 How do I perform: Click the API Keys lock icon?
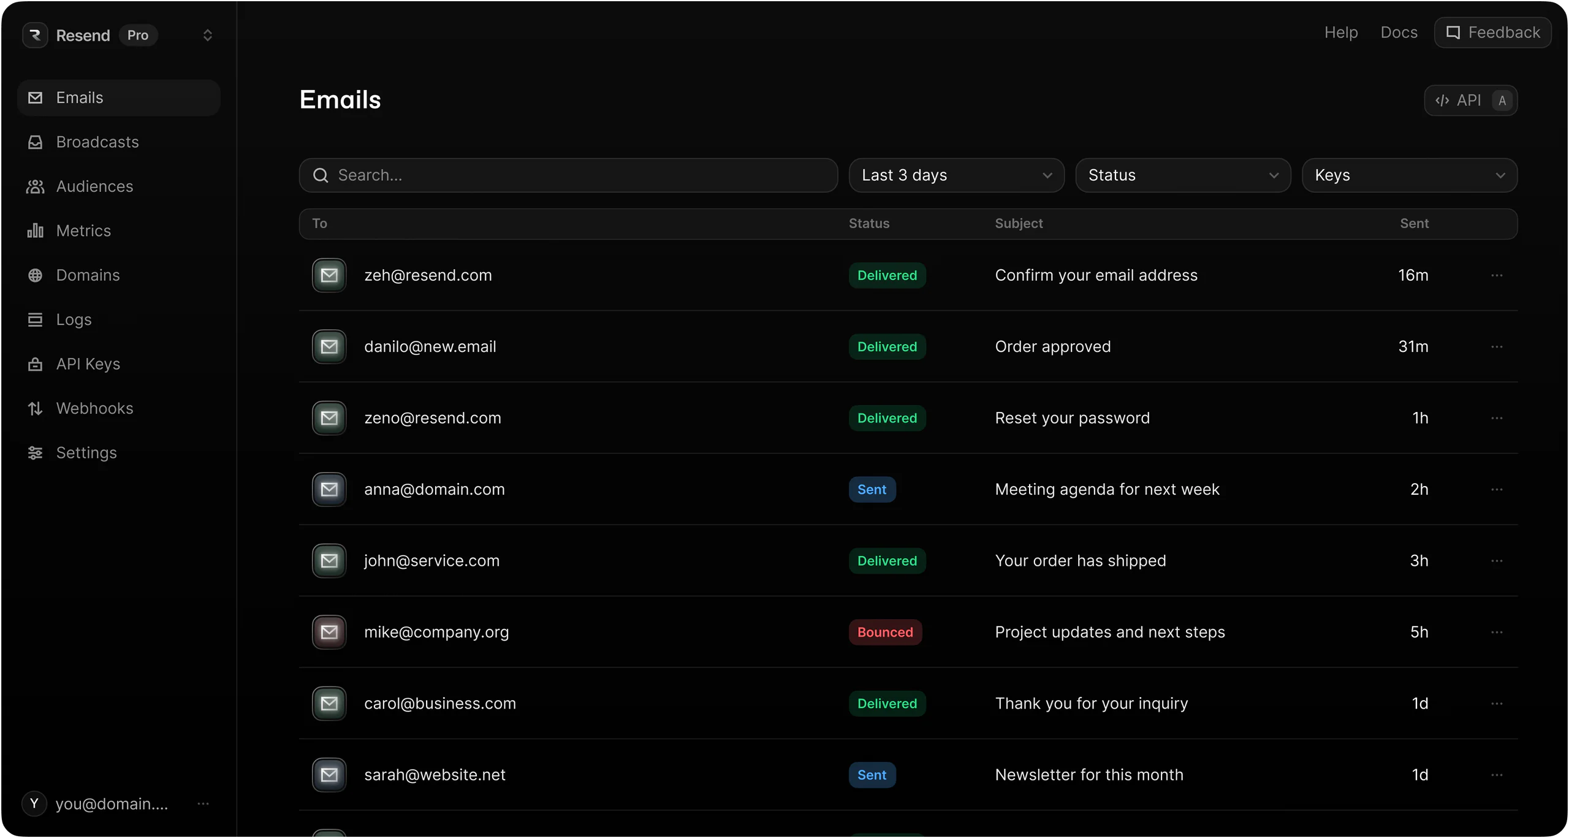pyautogui.click(x=35, y=364)
